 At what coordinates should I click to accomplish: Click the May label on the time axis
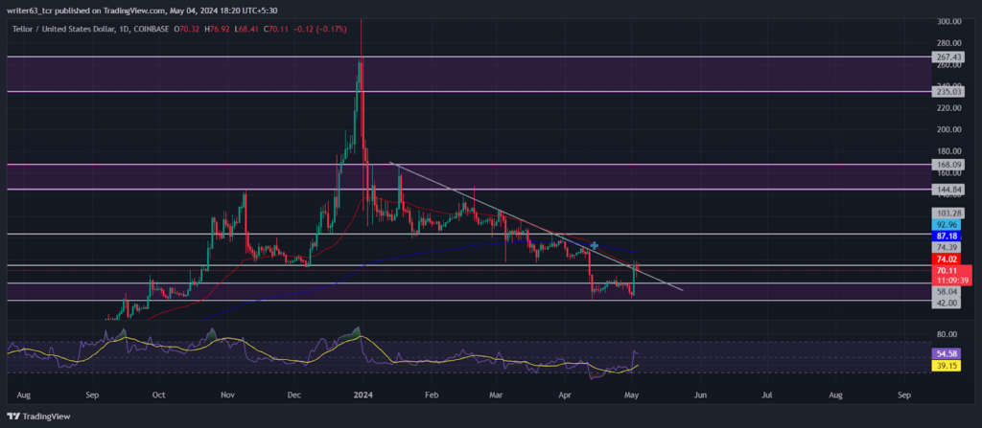[x=632, y=395]
